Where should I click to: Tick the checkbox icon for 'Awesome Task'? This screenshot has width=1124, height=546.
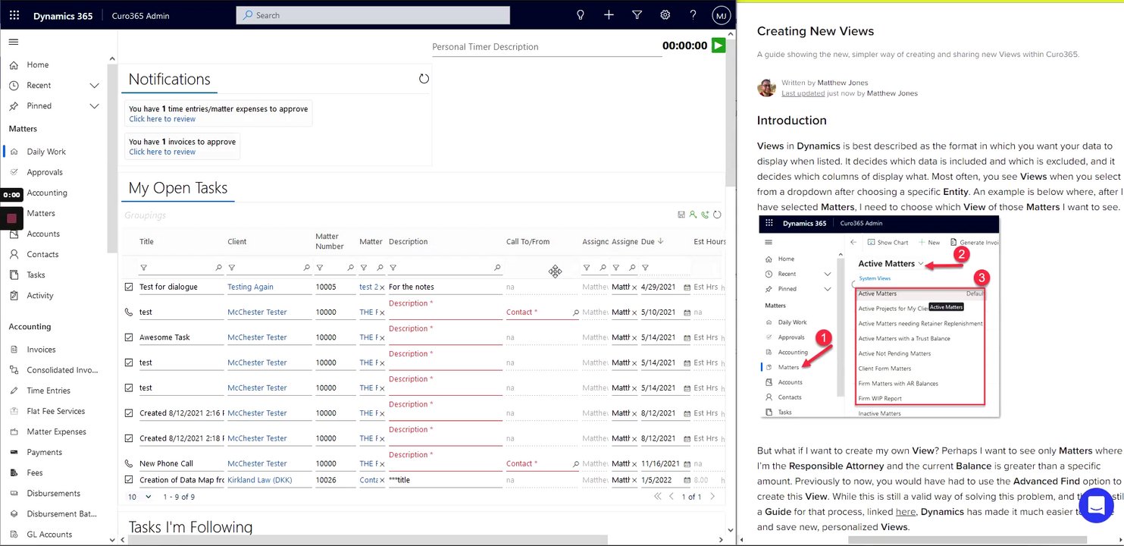click(129, 337)
